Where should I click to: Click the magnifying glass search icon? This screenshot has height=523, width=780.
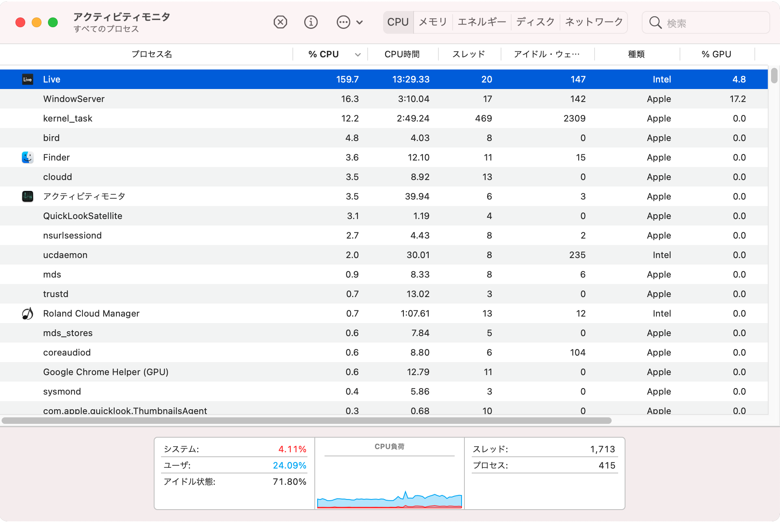click(x=655, y=22)
